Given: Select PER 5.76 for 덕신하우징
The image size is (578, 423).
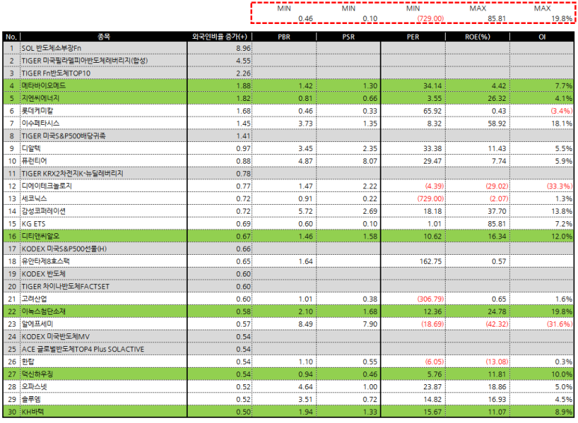Looking at the screenshot, I should point(434,374).
